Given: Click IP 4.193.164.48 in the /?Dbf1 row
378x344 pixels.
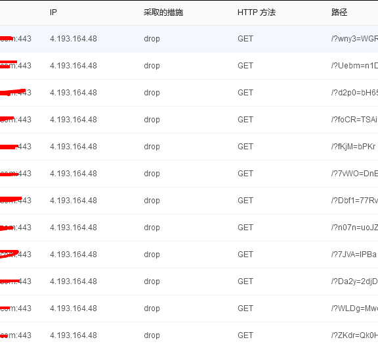Looking at the screenshot, I should (73, 201).
